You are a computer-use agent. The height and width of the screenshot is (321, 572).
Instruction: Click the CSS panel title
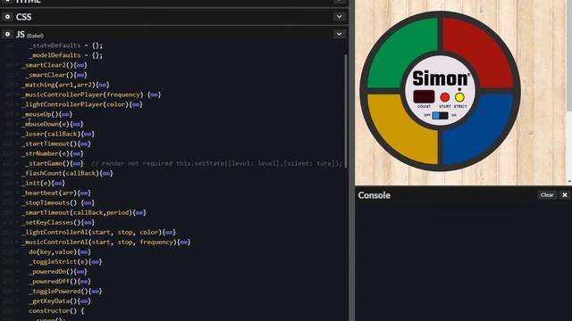coord(24,17)
